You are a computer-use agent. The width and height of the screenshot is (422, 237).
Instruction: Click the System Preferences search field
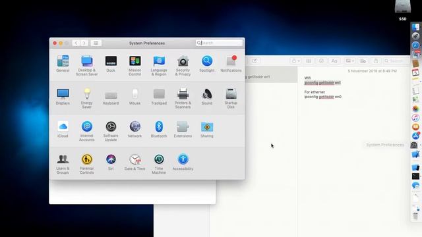coord(219,43)
